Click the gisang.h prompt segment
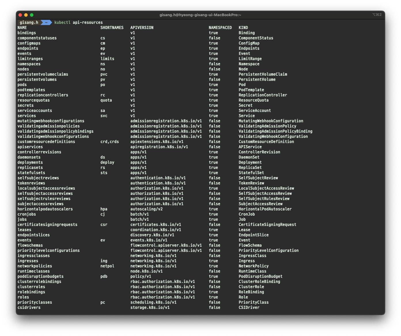The width and height of the screenshot is (401, 336). pos(29,22)
